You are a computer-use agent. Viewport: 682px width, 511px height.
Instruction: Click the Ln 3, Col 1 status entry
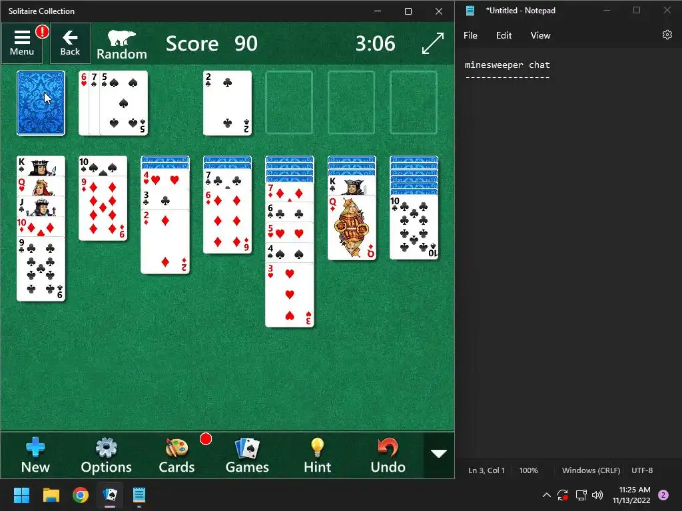[487, 470]
